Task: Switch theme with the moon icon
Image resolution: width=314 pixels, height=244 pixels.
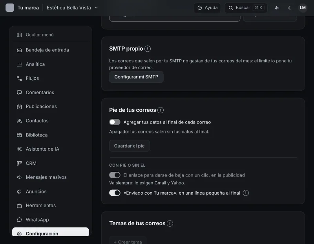Action: [289, 7]
